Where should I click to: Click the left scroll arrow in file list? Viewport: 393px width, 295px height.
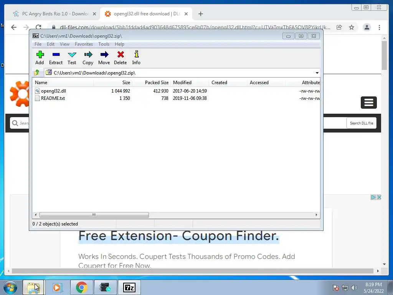point(36,215)
